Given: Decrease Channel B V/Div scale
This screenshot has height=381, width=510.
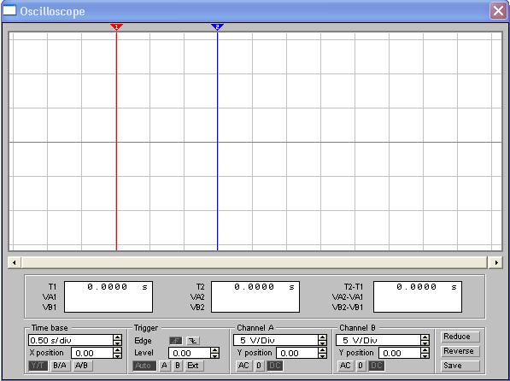Looking at the screenshot, I should tap(425, 343).
